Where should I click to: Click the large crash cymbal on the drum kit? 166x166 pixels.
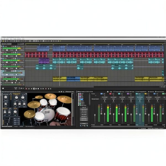coord(65,99)
